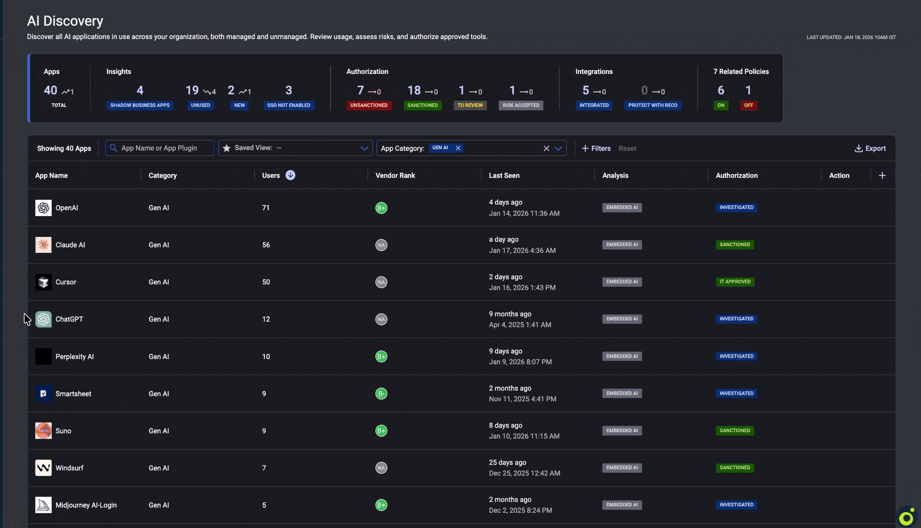Expand the App Category dropdown chevron
This screenshot has height=528, width=921.
(x=558, y=148)
